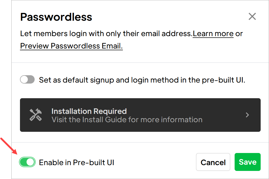Click the 'Enable in Pre-built UI' label text

pos(77,162)
